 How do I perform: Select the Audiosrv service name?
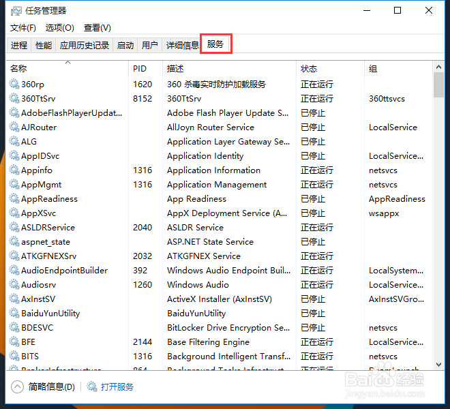coord(38,285)
